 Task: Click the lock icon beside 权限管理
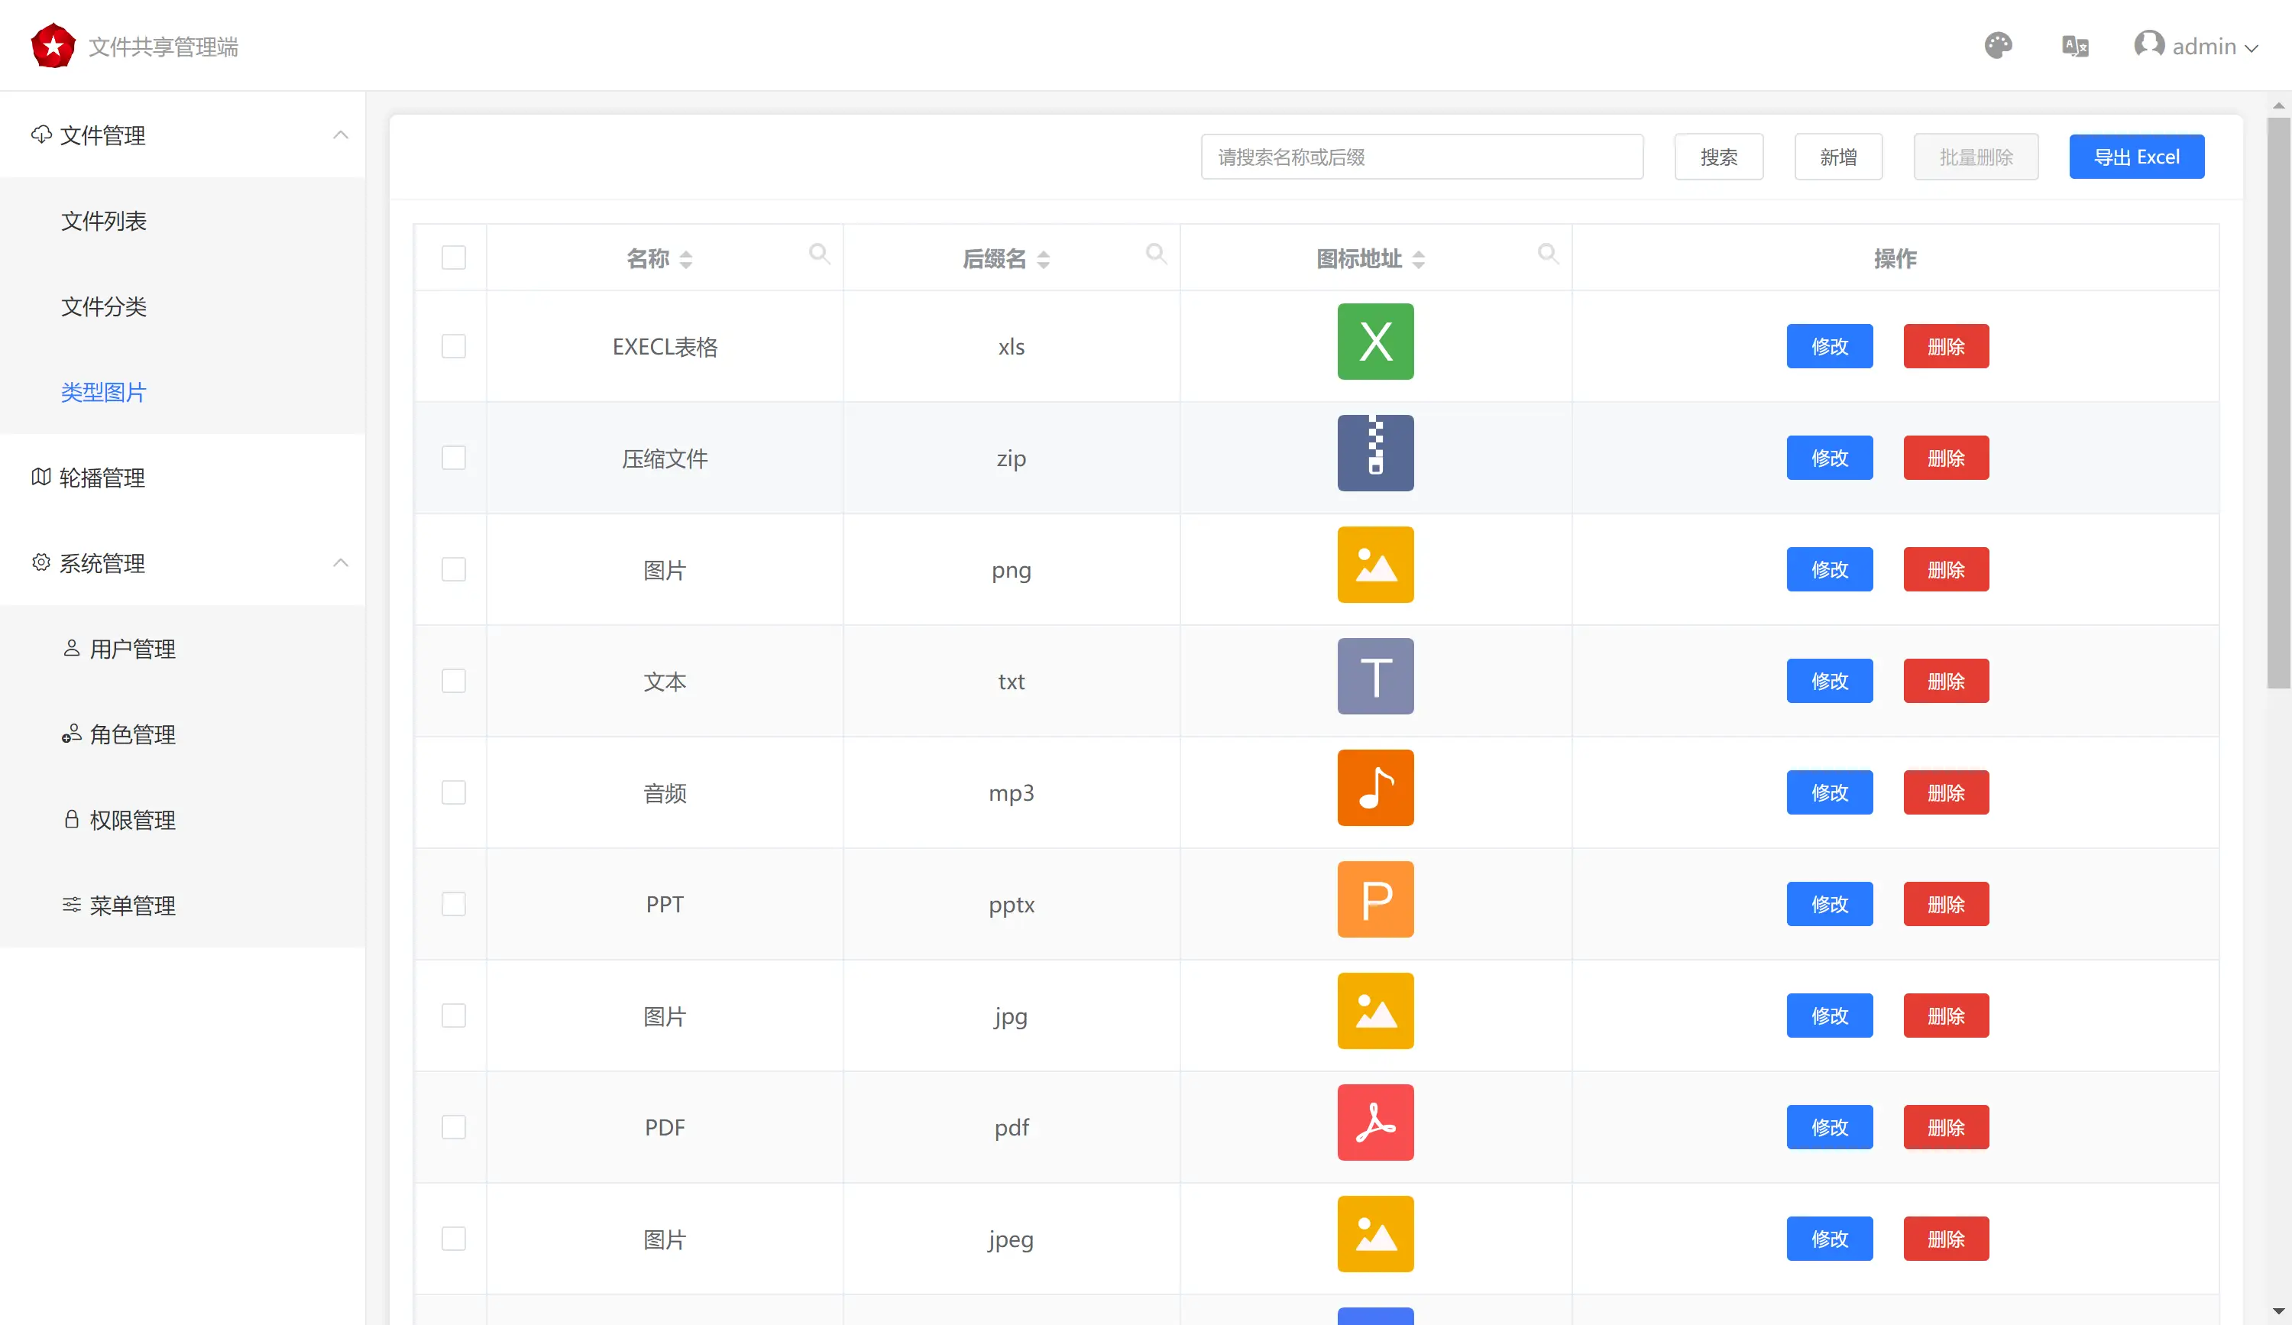coord(71,818)
